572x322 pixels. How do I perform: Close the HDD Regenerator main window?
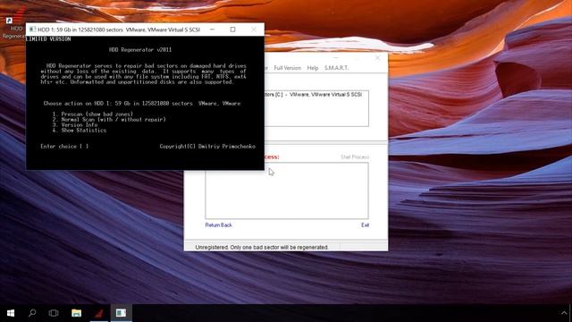point(377,57)
